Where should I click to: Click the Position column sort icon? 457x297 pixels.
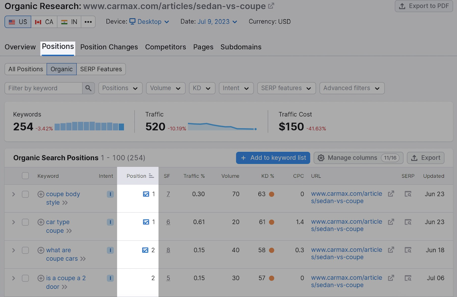click(151, 176)
